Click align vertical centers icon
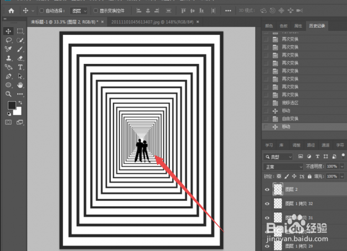The image size is (347, 251). point(193,10)
